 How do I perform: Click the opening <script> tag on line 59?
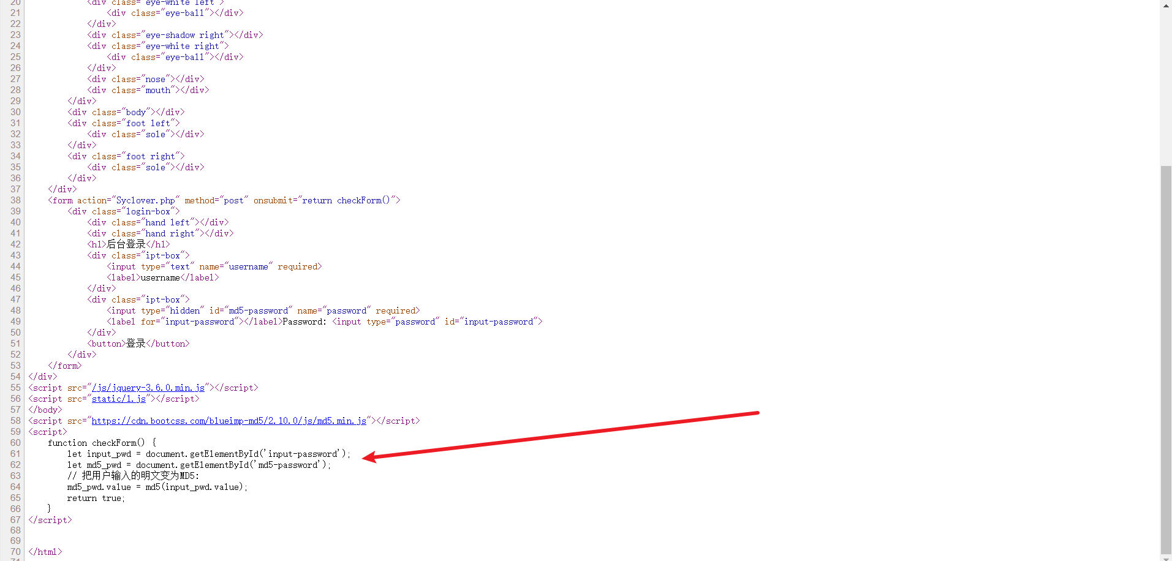[x=48, y=432]
